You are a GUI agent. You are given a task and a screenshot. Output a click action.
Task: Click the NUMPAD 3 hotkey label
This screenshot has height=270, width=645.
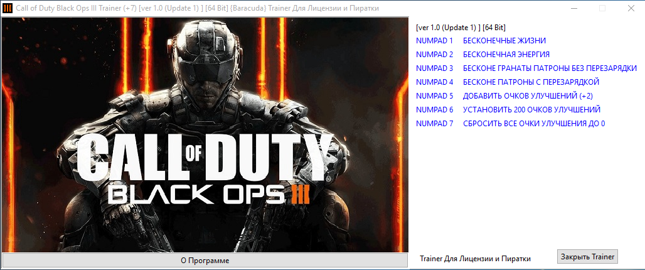click(434, 68)
